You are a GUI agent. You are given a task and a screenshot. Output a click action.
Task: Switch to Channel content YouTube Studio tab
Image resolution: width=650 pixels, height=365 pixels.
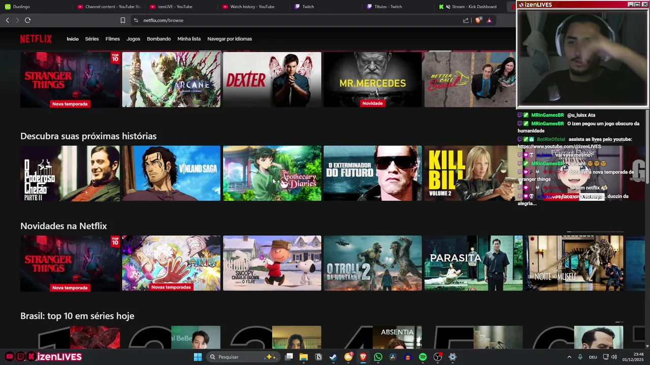tap(108, 7)
